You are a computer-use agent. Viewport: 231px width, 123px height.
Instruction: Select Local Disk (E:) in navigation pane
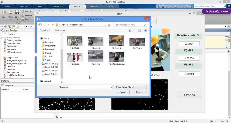(x=50, y=70)
